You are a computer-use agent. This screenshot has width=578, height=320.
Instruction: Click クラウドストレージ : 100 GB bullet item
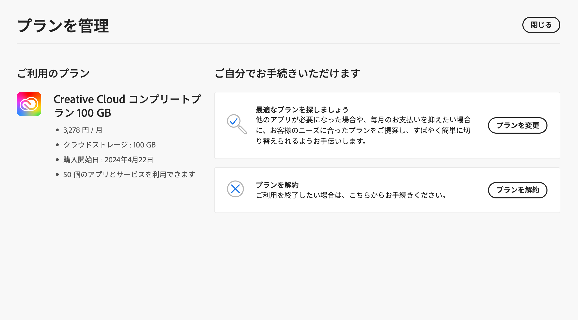point(109,145)
